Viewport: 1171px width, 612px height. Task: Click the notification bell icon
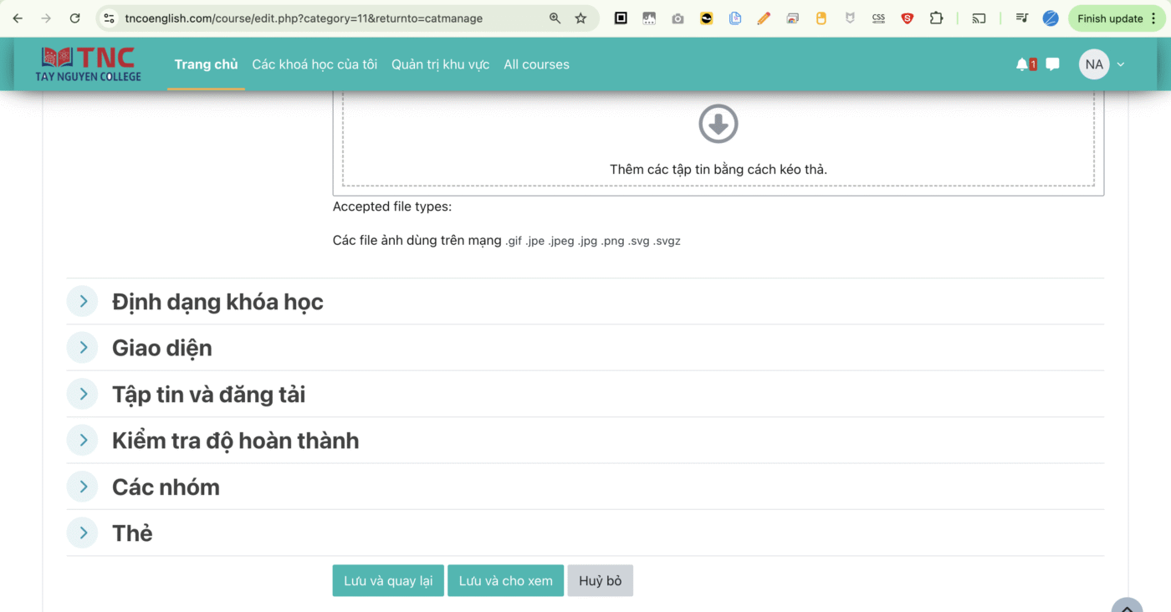coord(1022,64)
